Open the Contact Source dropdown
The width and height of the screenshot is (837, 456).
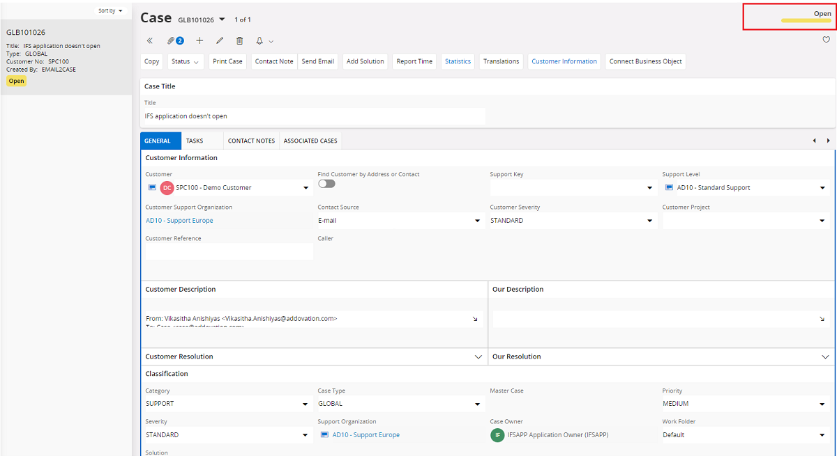[x=478, y=221]
